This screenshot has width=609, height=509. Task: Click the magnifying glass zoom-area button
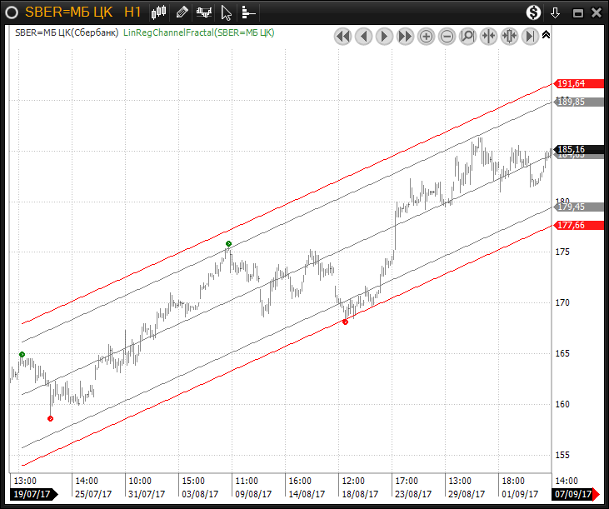(467, 36)
